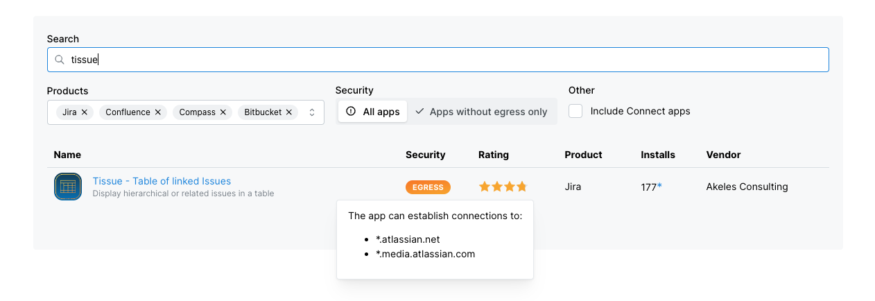Click into the search text field
This screenshot has width=875, height=301.
pyautogui.click(x=444, y=60)
